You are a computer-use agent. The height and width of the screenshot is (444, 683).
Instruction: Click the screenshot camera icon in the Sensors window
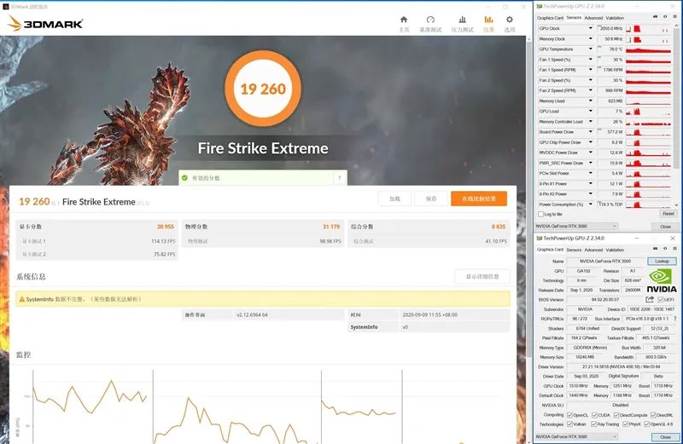[655, 17]
